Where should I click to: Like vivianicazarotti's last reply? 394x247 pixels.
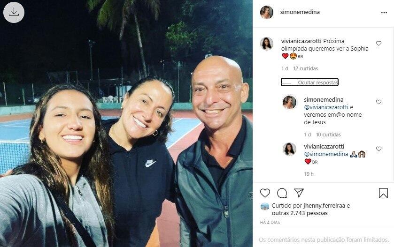pyautogui.click(x=379, y=149)
